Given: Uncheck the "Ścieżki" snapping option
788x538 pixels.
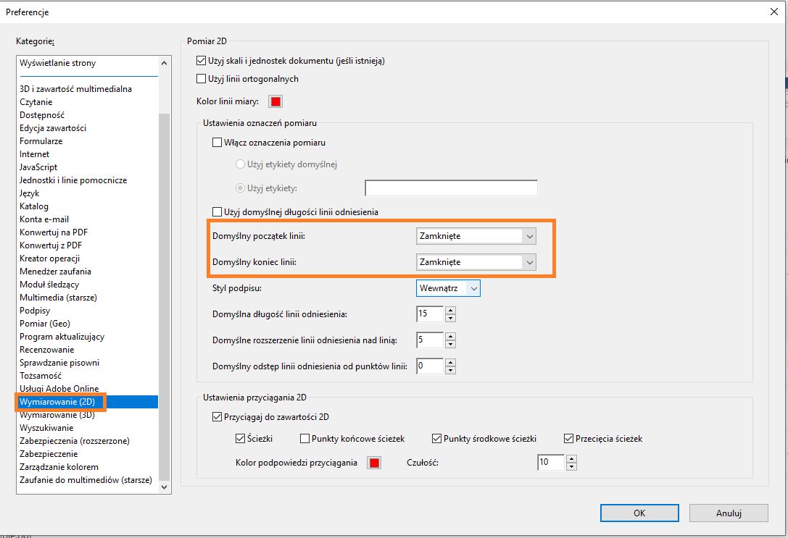Looking at the screenshot, I should pyautogui.click(x=239, y=438).
